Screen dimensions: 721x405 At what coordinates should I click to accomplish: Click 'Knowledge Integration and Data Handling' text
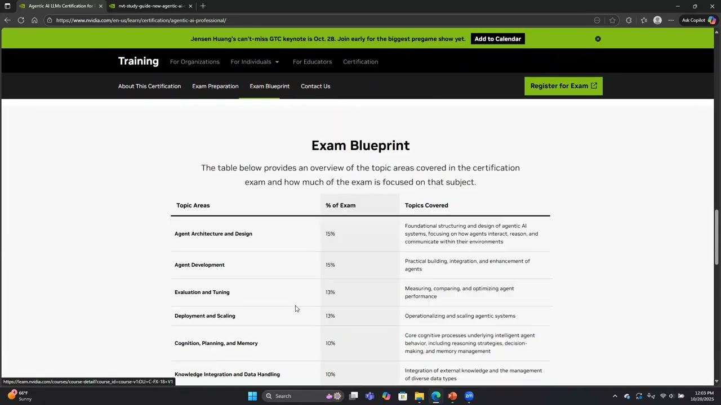click(x=227, y=375)
